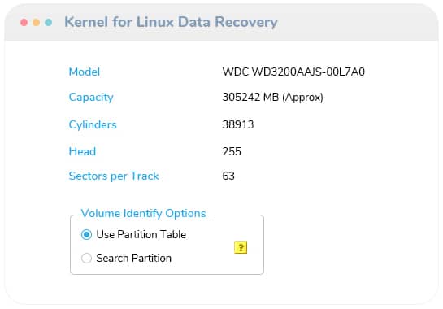Click the Cylinders label
443x309 pixels.
(93, 124)
